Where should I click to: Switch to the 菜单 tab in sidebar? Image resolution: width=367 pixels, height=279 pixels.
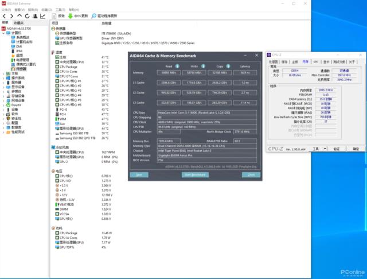[x=5, y=22]
